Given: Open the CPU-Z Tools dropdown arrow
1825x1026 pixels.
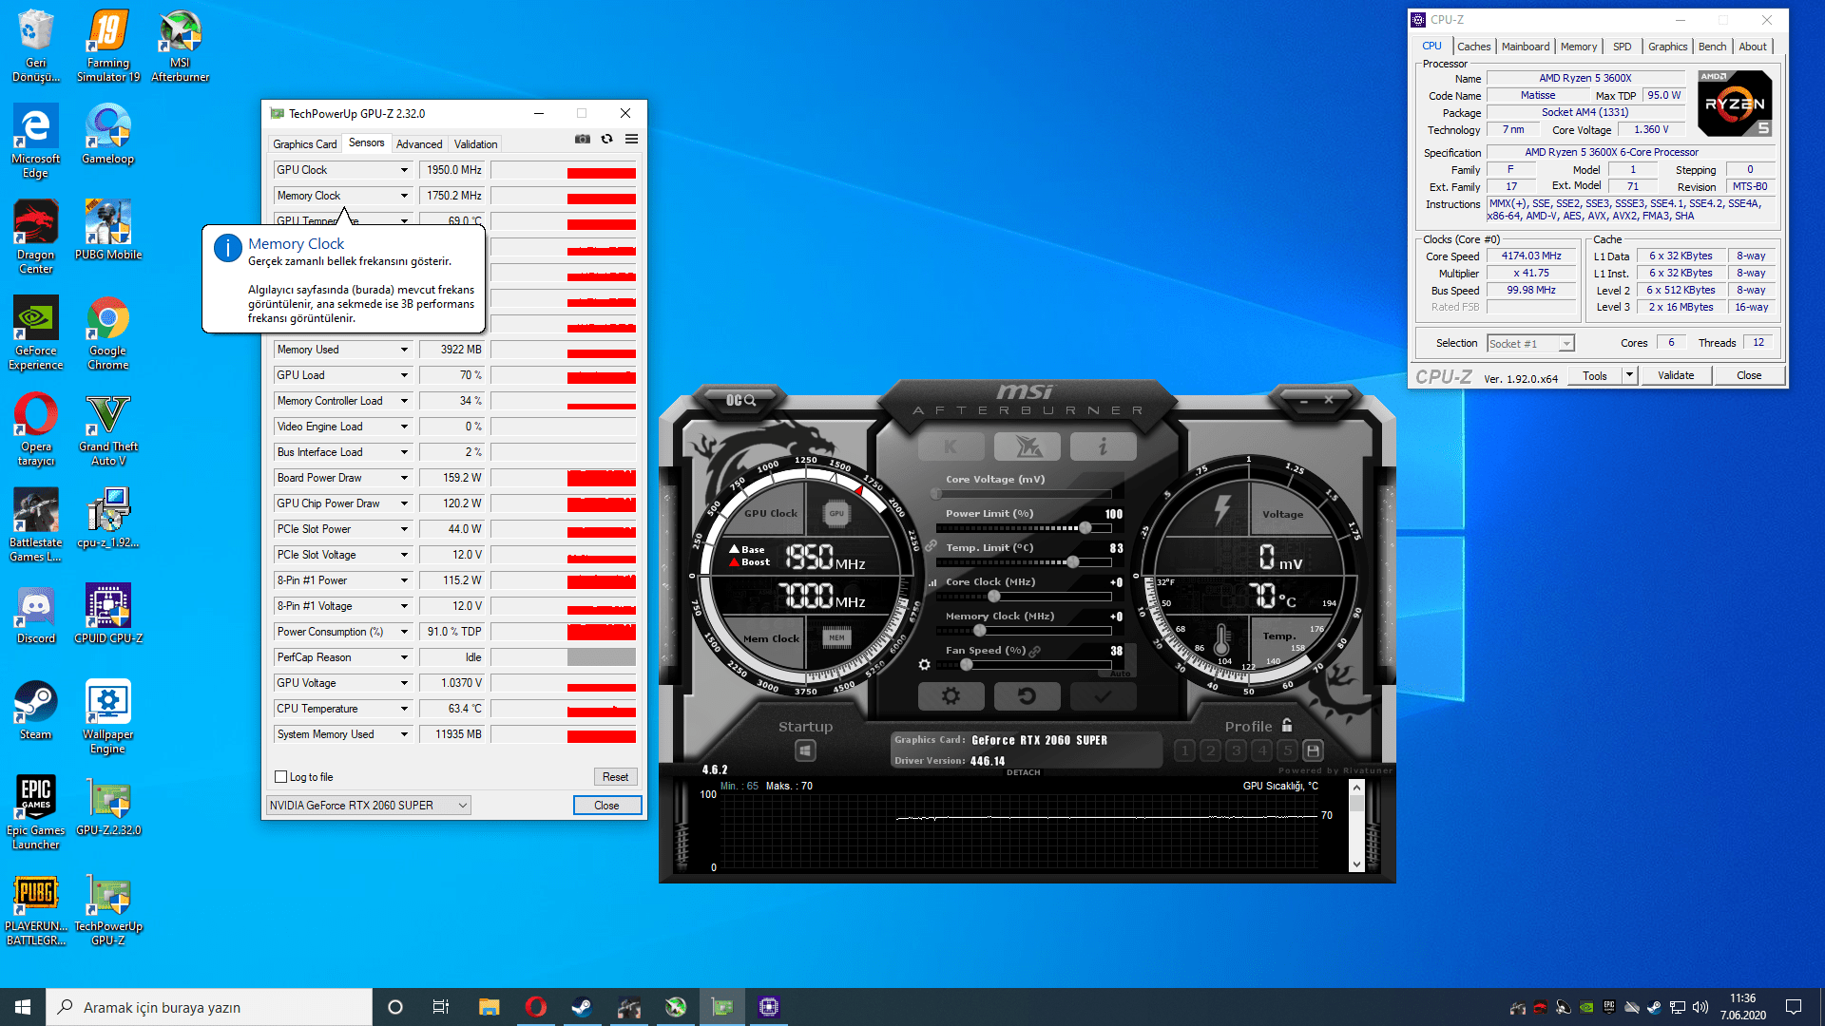Looking at the screenshot, I should point(1629,375).
